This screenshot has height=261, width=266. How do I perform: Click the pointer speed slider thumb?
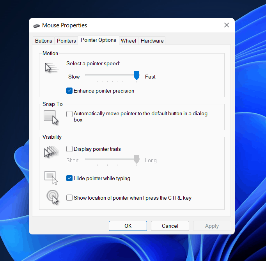click(137, 75)
